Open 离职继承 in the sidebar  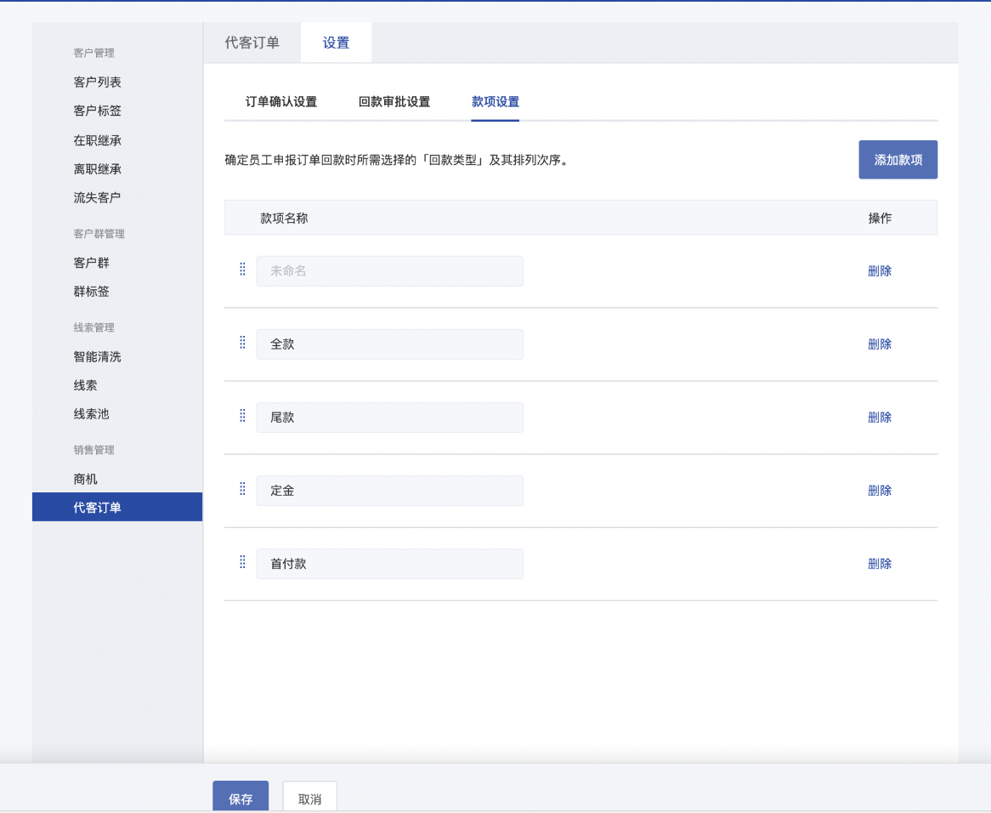tap(98, 168)
